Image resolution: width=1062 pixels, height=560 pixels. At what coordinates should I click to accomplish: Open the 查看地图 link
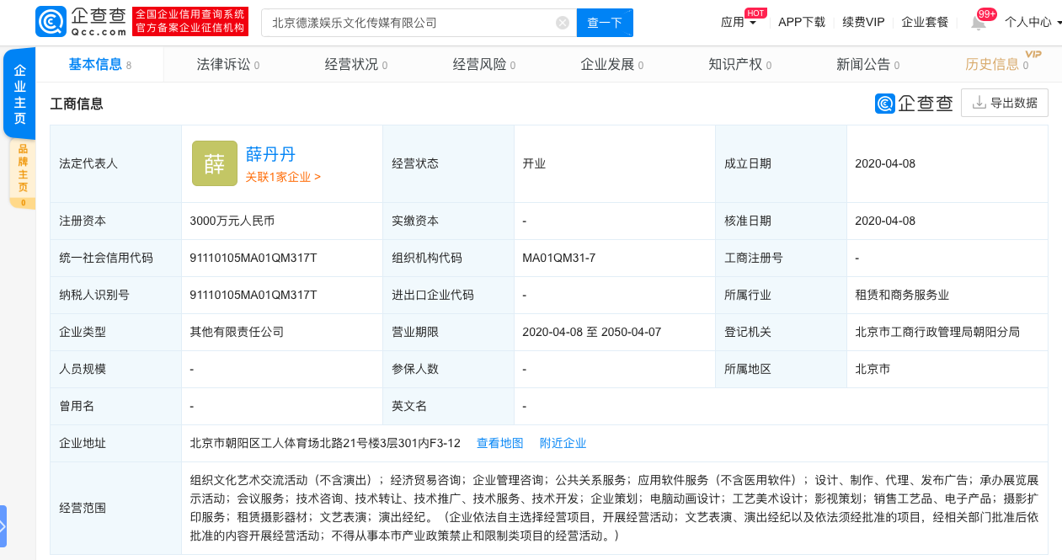pyautogui.click(x=499, y=443)
